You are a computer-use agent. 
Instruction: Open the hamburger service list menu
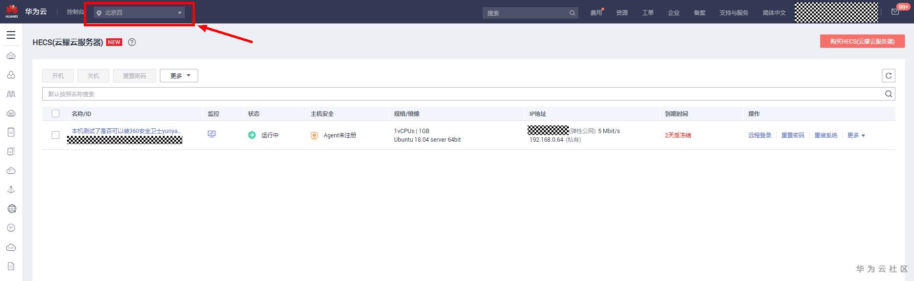[11, 35]
